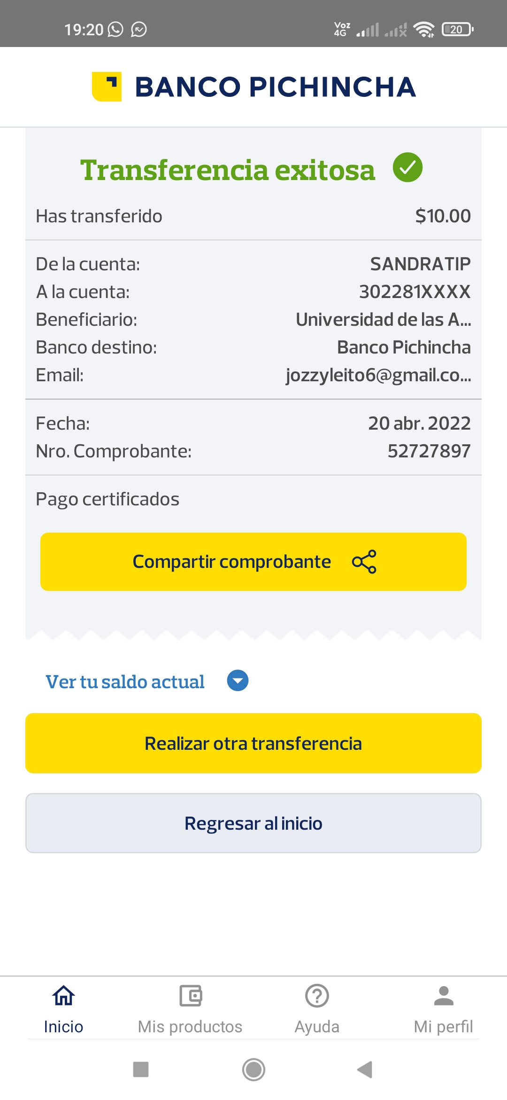
Task: Tap the Ayuda question mark icon
Action: click(317, 996)
